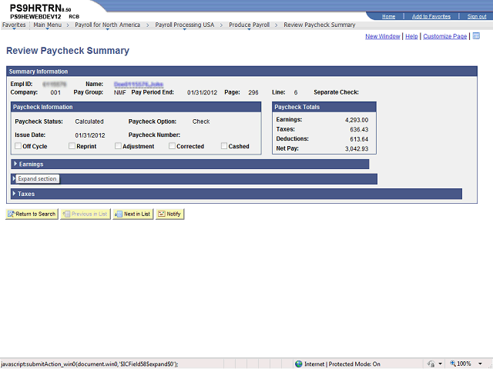Screen dimensions: 493x369
Task: Click the Paycheck Totals header
Action: tap(324, 107)
